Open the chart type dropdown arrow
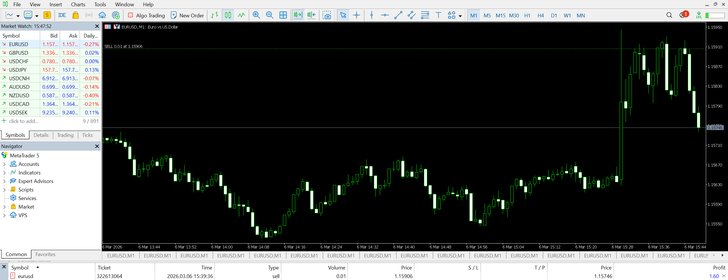The image size is (728, 280). pyautogui.click(x=18, y=16)
